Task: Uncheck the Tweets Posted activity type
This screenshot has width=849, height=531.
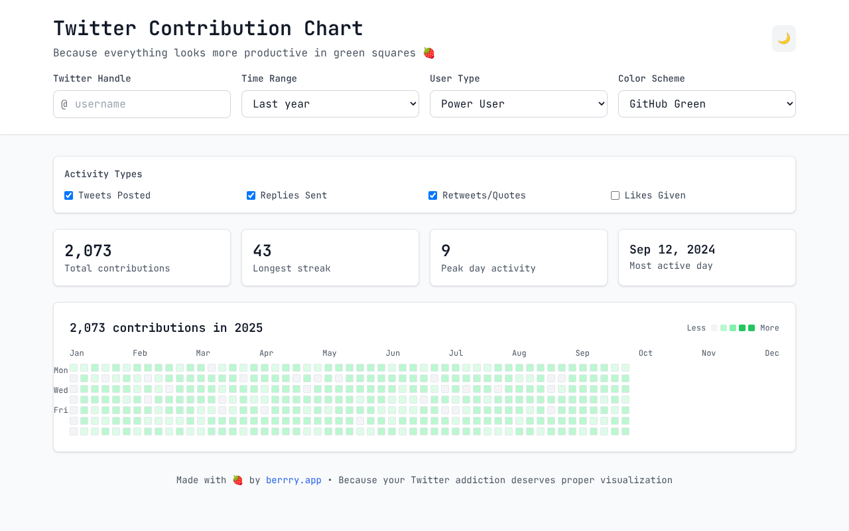Action: tap(68, 195)
